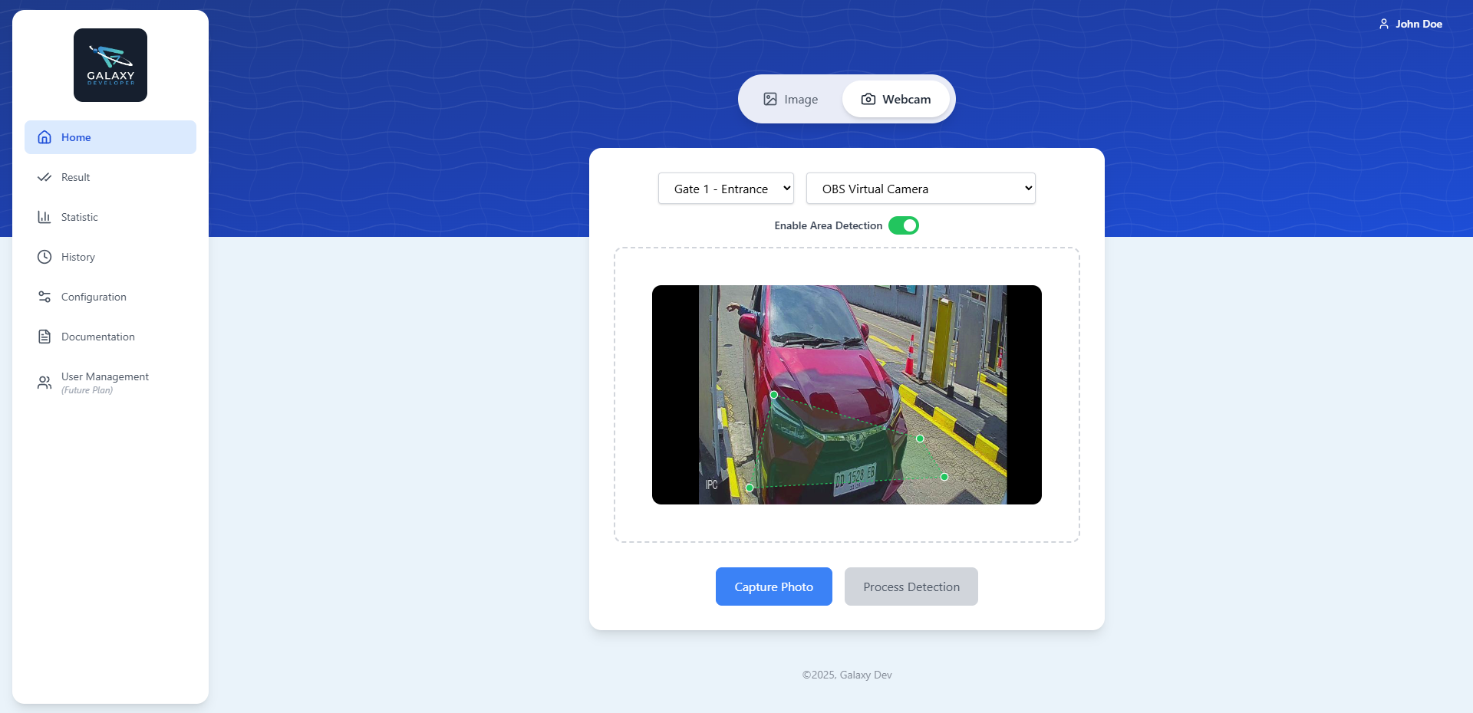This screenshot has width=1473, height=713.
Task: Select the Webcam tab
Action: [x=895, y=100]
